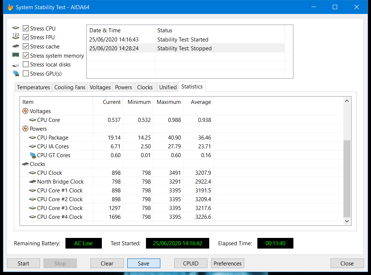Click the Current column header
This screenshot has height=275, width=371.
point(108,102)
